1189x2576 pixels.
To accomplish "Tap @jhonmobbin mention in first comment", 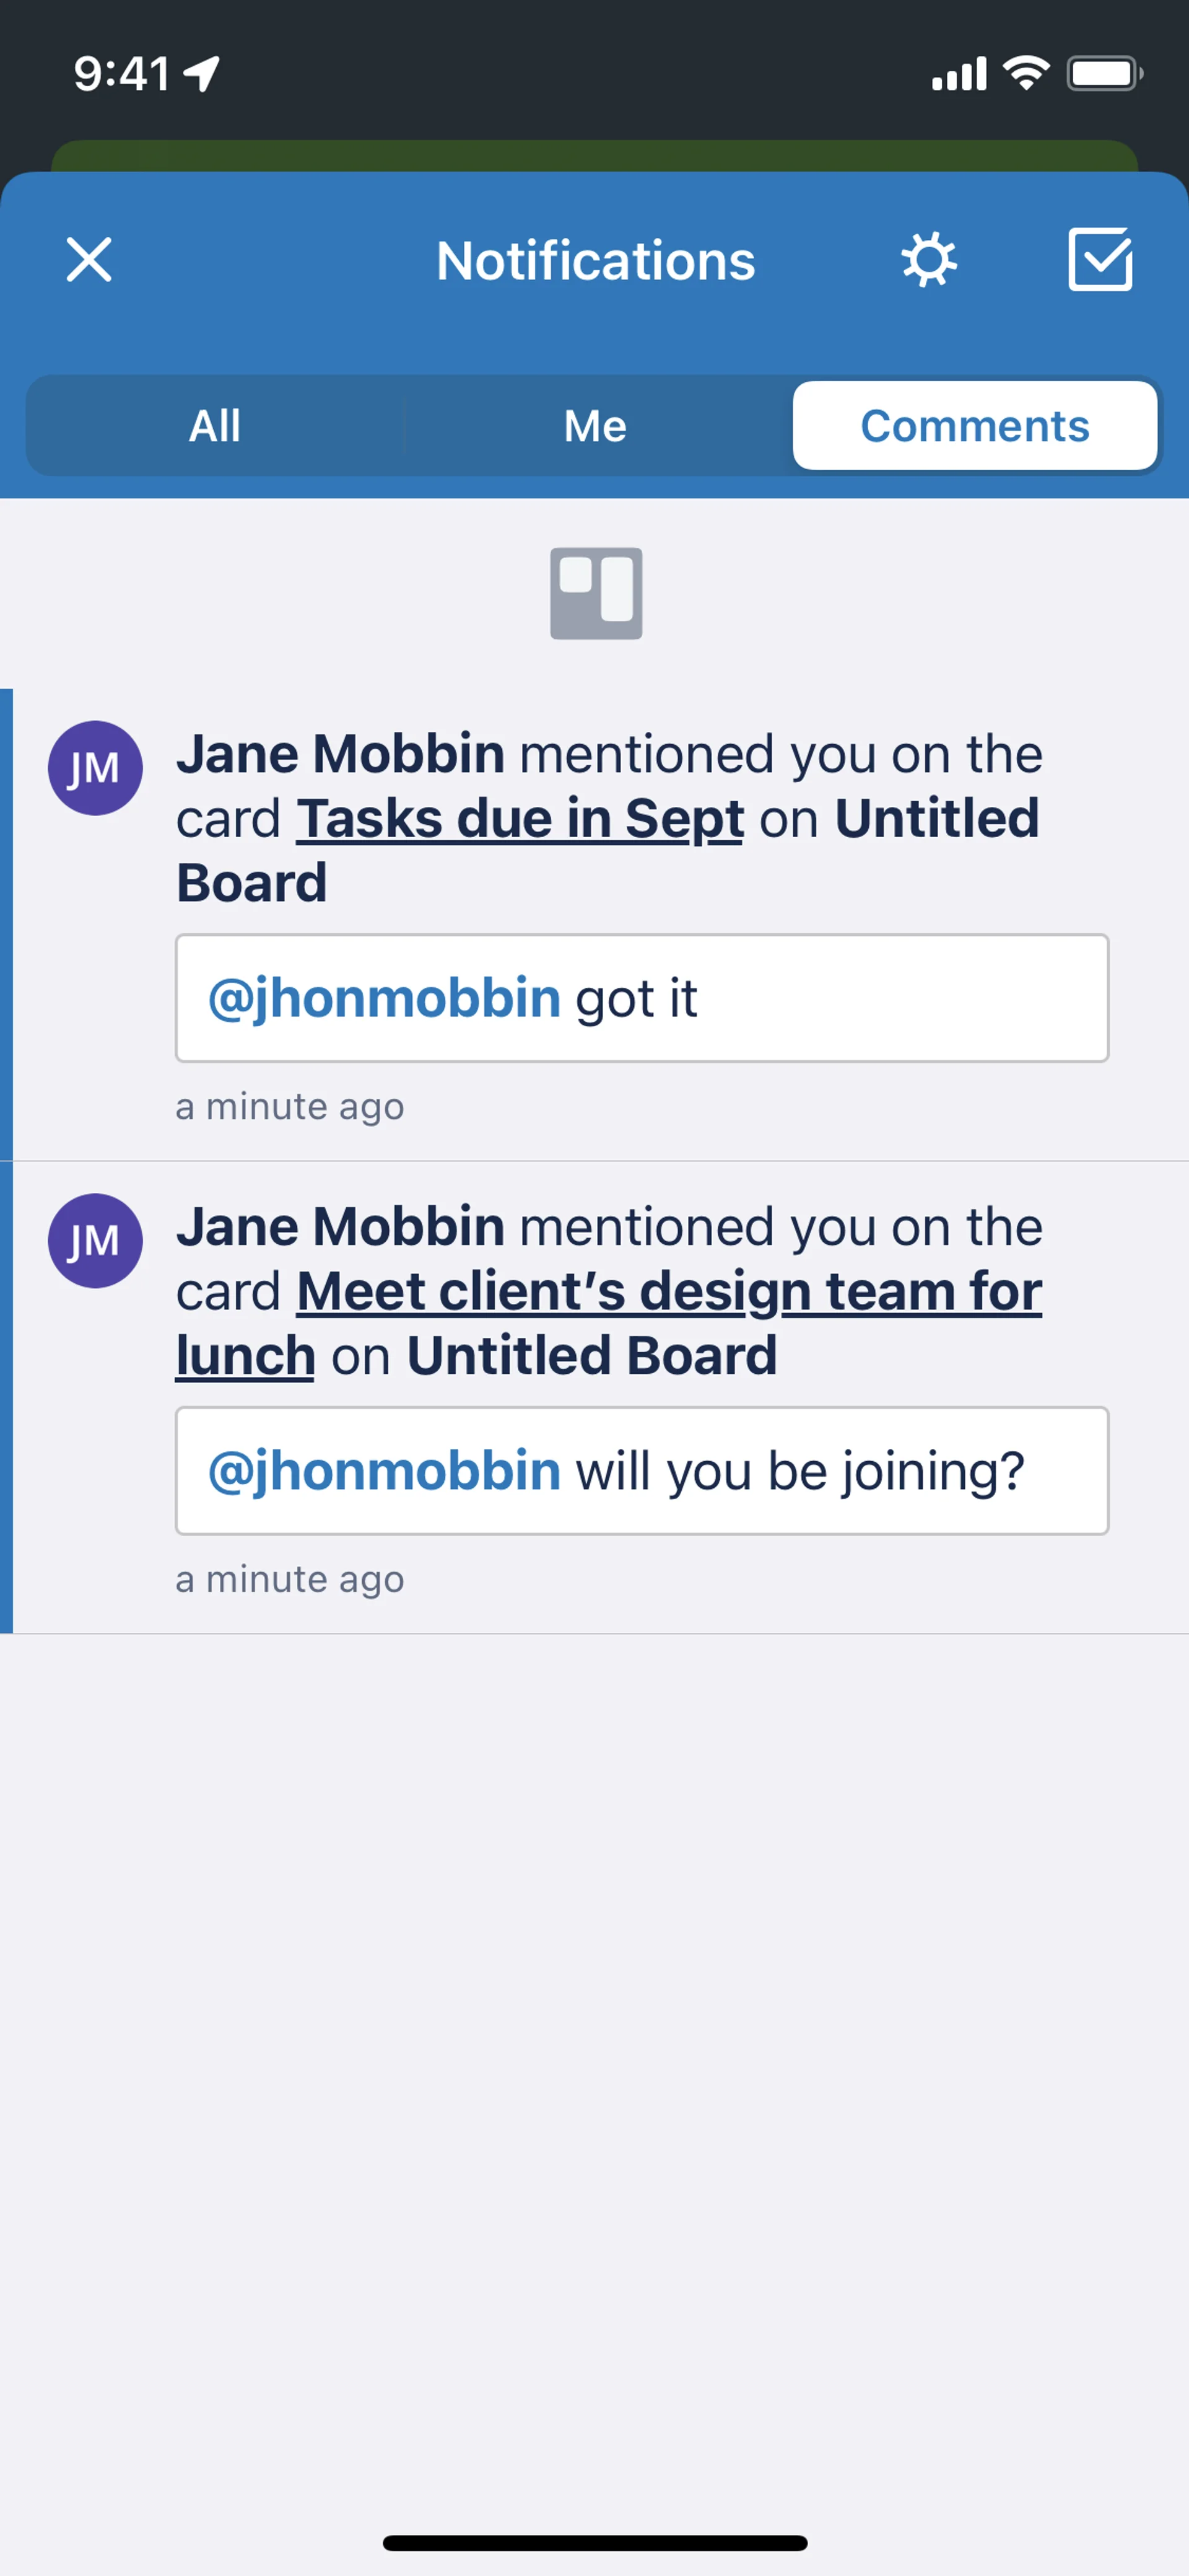I will (x=384, y=998).
